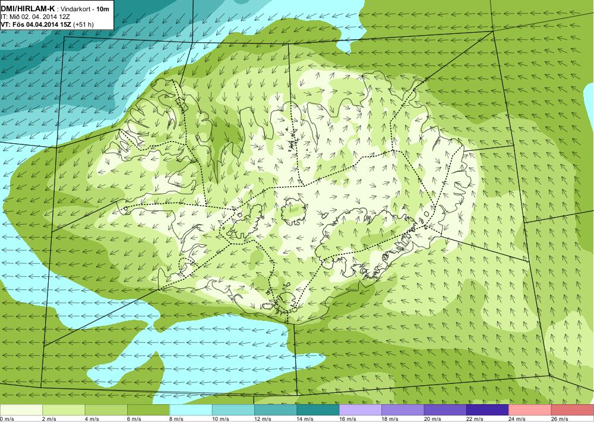Click the '10 m/s' legend label
Screen dimensions: 594x422
(220, 419)
